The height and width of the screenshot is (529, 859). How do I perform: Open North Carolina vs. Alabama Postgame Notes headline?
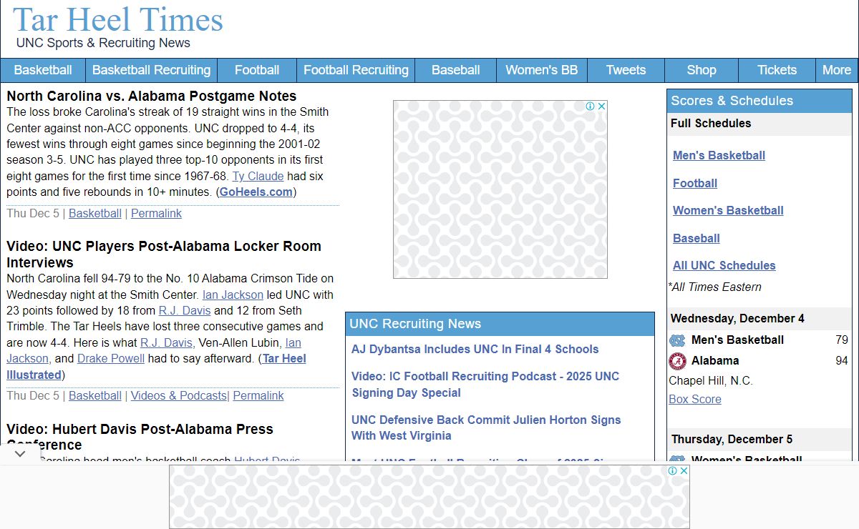pyautogui.click(x=152, y=96)
